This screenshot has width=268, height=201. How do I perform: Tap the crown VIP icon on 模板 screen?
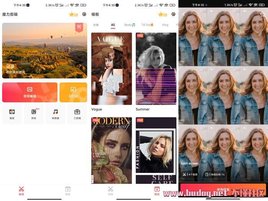(x=163, y=14)
